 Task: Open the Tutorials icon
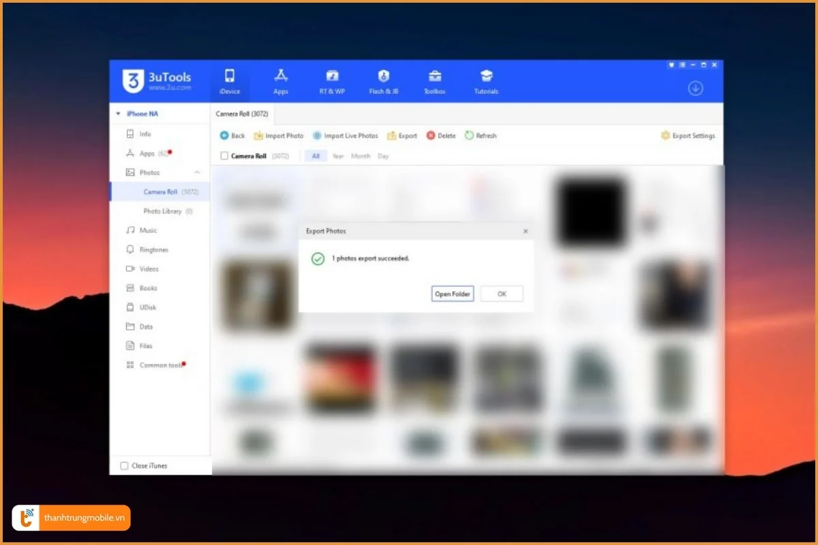pyautogui.click(x=486, y=76)
